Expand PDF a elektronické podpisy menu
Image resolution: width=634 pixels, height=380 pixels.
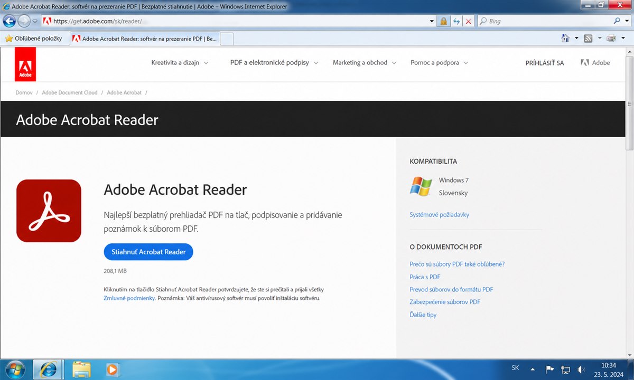pos(274,62)
